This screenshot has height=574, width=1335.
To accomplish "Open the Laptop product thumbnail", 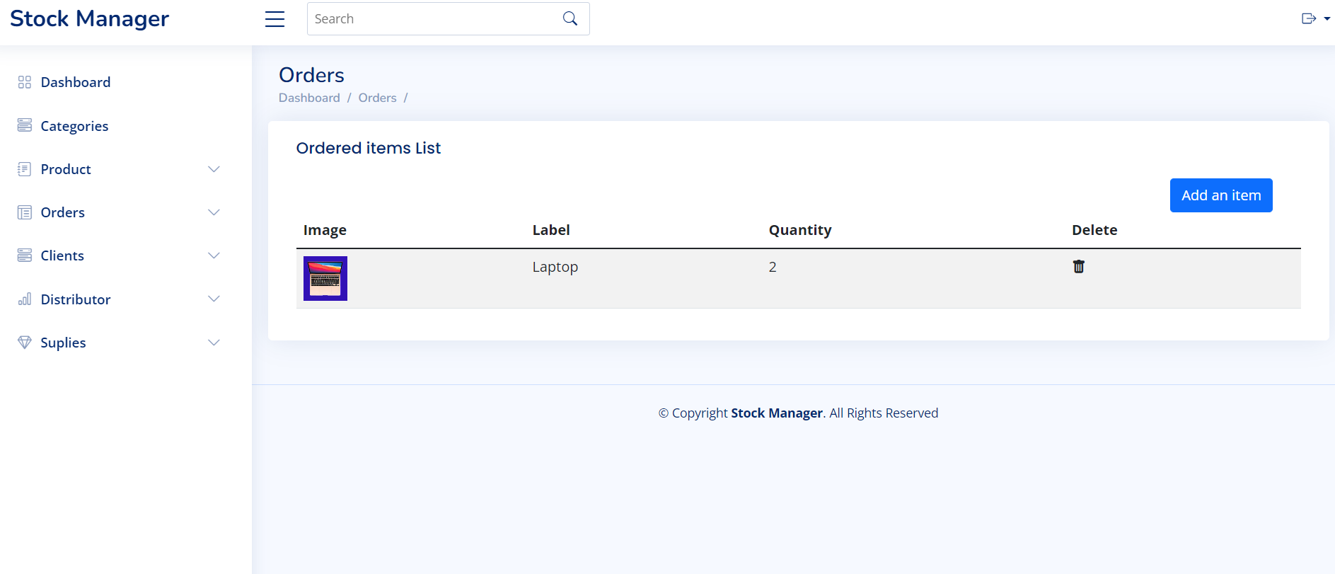I will (x=325, y=278).
